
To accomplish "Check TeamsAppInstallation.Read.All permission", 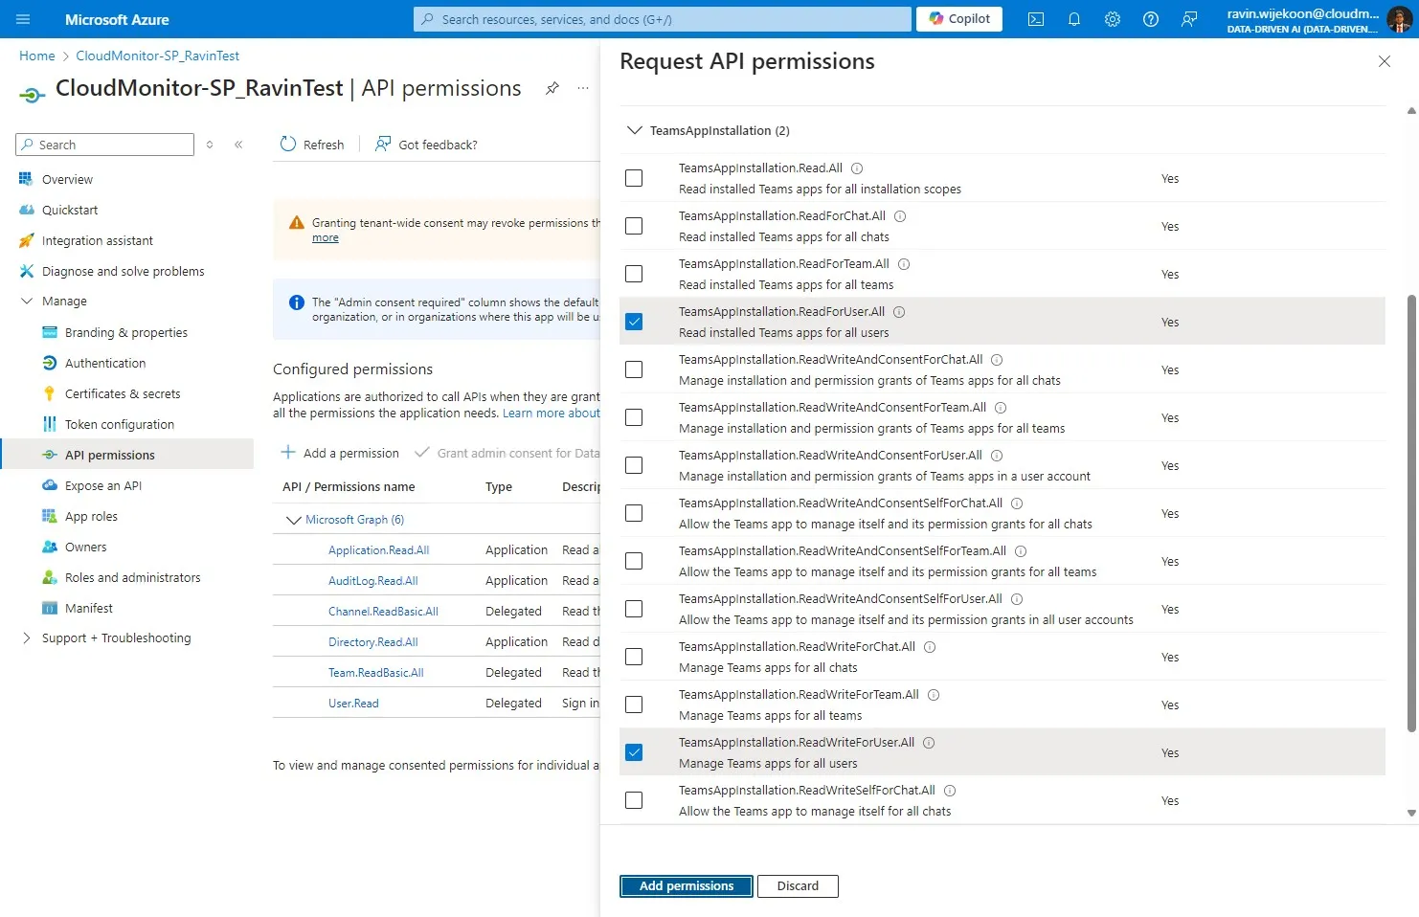I will pyautogui.click(x=634, y=178).
